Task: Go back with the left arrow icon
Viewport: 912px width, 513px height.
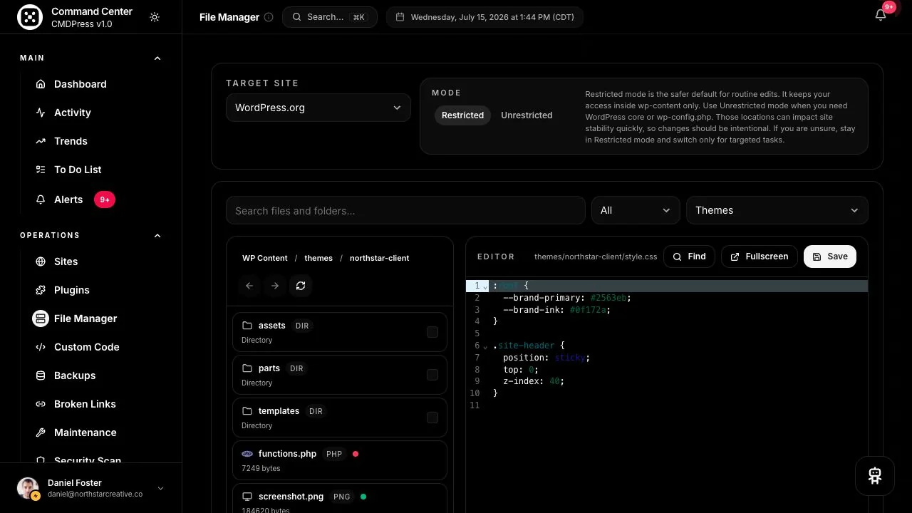Action: coord(249,286)
